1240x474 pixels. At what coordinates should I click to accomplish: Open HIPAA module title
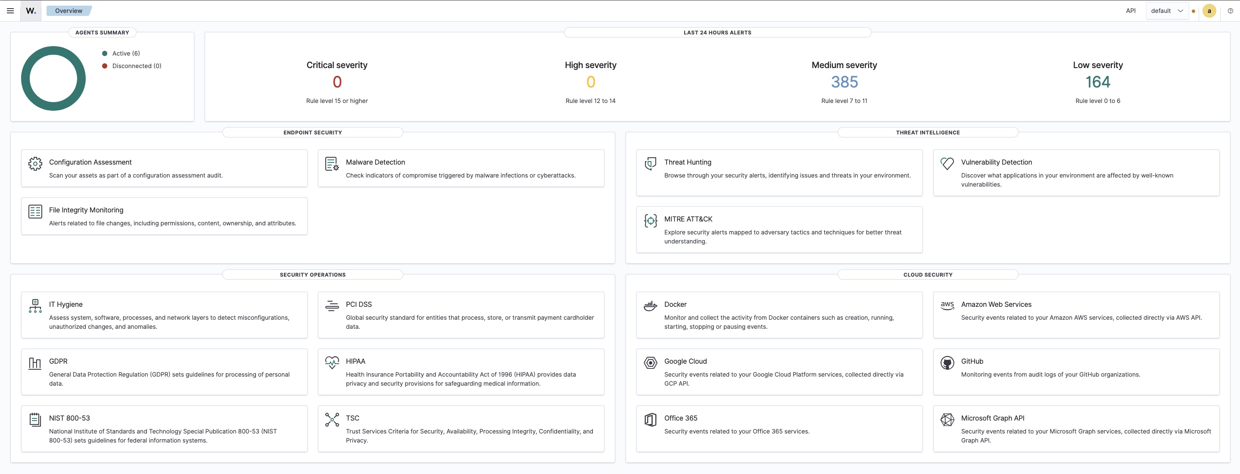(x=355, y=361)
